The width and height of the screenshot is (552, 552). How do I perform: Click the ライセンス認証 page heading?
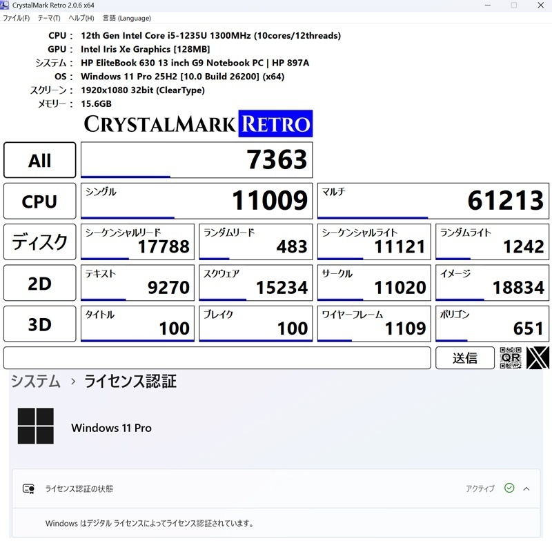[130, 382]
